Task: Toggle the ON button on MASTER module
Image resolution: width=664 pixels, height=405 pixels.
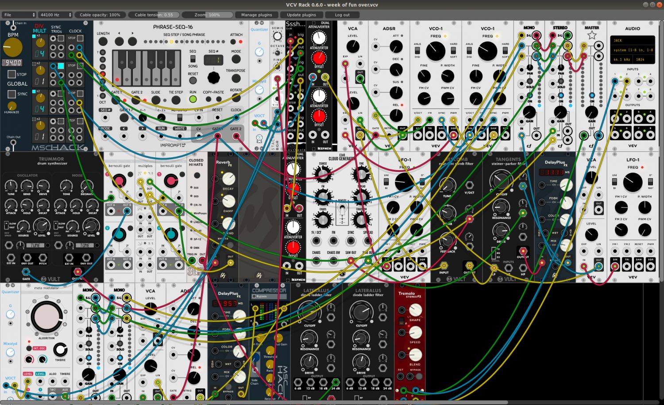Action: click(x=592, y=95)
